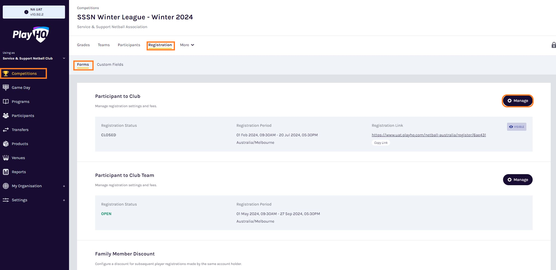This screenshot has height=270, width=556.
Task: Open the playhq.com registration link
Action: tap(429, 135)
